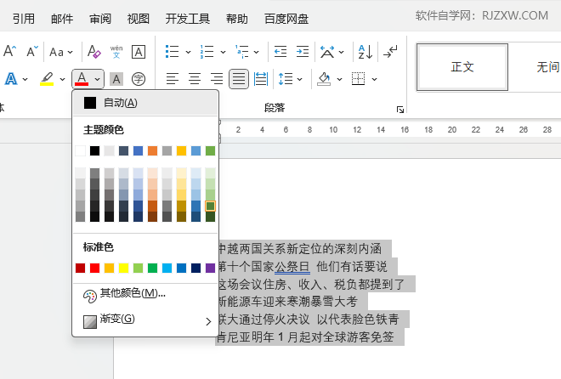Apply text effects (blue outlined A)
This screenshot has height=379, width=561.
[x=11, y=79]
